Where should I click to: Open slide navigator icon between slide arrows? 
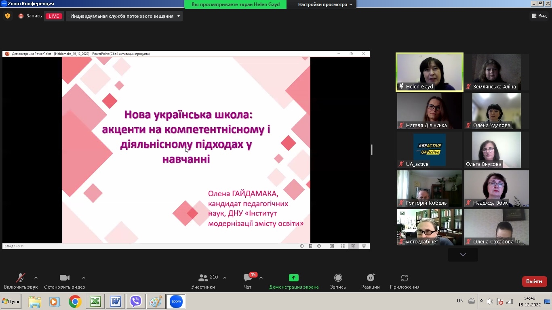[310, 246]
